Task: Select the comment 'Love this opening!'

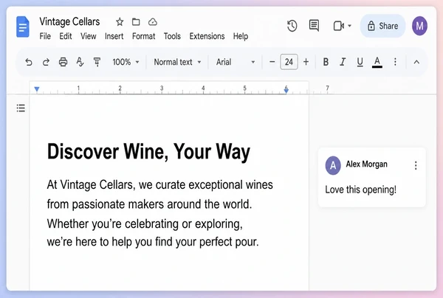Action: click(361, 190)
